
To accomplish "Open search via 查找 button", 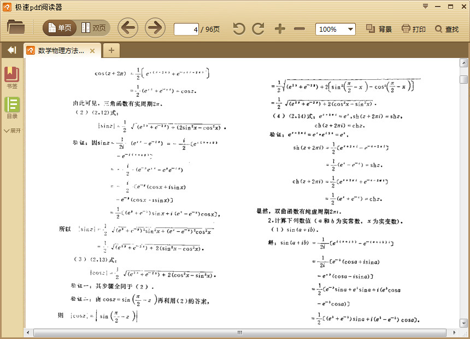I will pos(447,29).
